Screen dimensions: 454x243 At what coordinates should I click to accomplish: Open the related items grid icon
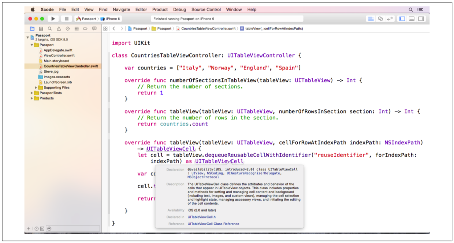(105, 29)
